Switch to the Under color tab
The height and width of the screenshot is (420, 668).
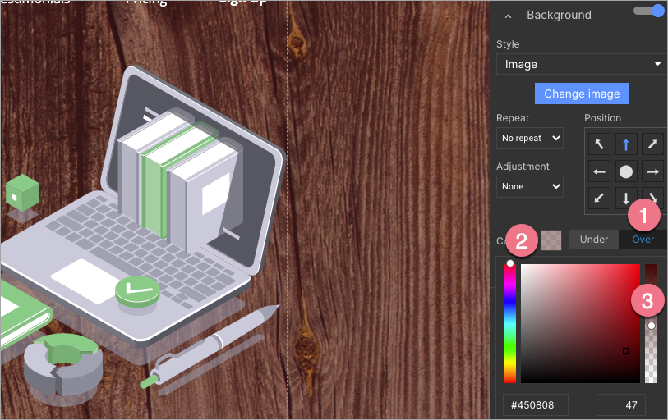tap(594, 240)
